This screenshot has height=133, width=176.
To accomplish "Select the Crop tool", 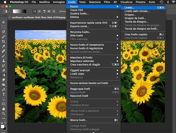I will pyautogui.click(x=3, y=41).
